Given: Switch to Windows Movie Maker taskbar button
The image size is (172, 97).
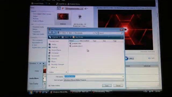Looking at the screenshot, I should click(x=59, y=92).
